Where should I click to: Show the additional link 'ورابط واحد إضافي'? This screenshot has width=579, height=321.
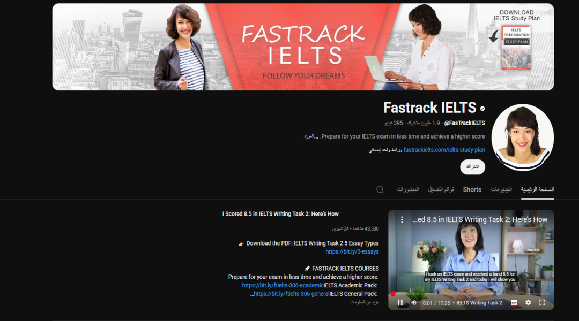coord(385,150)
